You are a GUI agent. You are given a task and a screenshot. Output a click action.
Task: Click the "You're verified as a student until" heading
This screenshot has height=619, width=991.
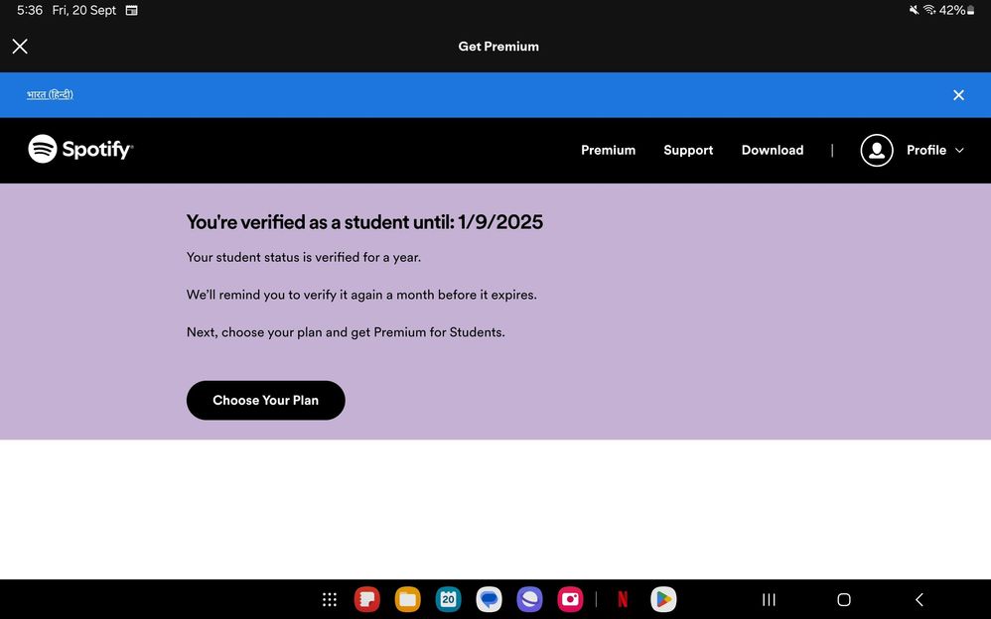[364, 222]
